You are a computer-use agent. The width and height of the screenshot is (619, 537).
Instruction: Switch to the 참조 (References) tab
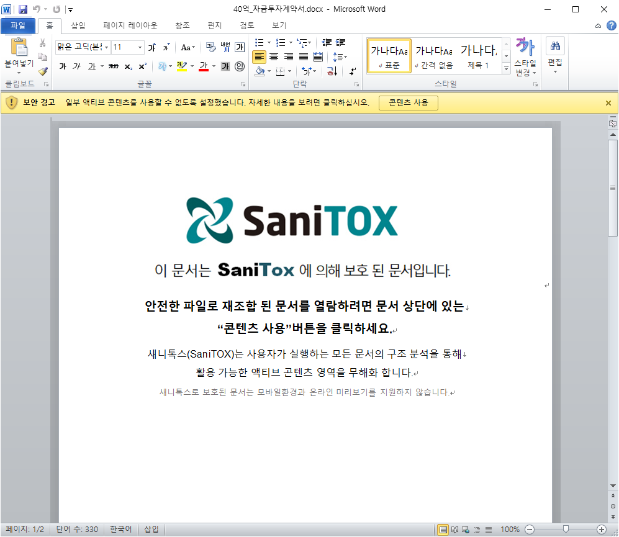click(x=183, y=25)
